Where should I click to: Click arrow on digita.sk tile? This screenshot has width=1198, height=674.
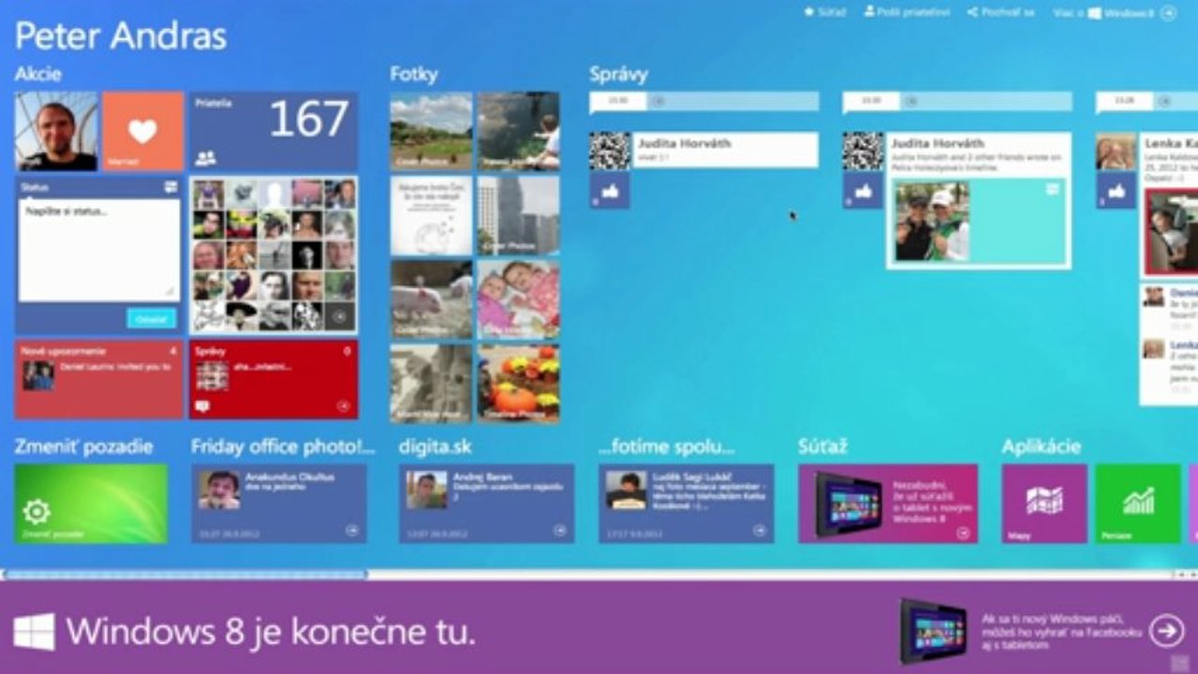[x=560, y=530]
